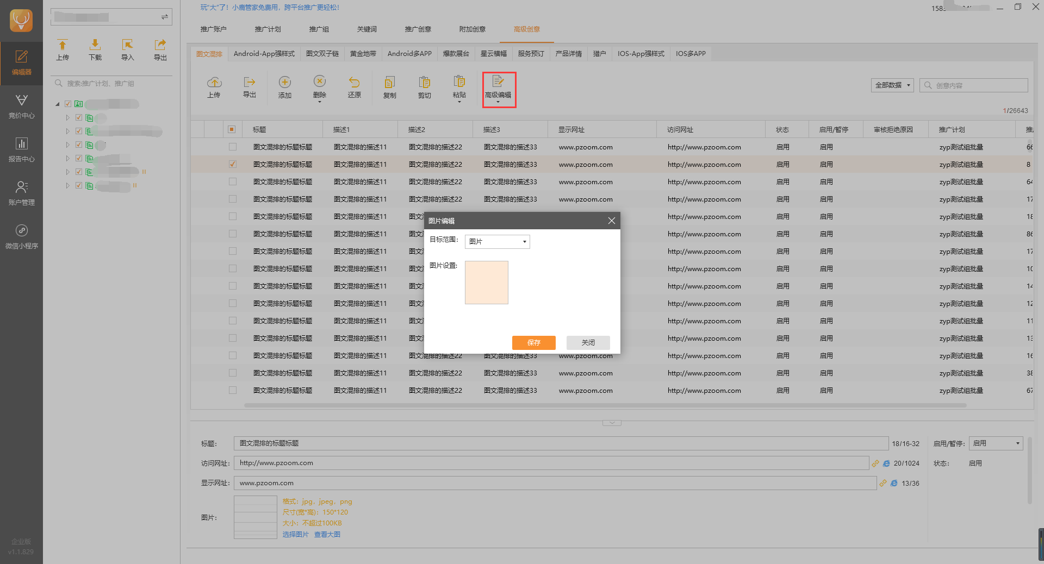This screenshot has width=1044, height=564.
Task: Toggle last campaign checkbox in tree
Action: 78,185
